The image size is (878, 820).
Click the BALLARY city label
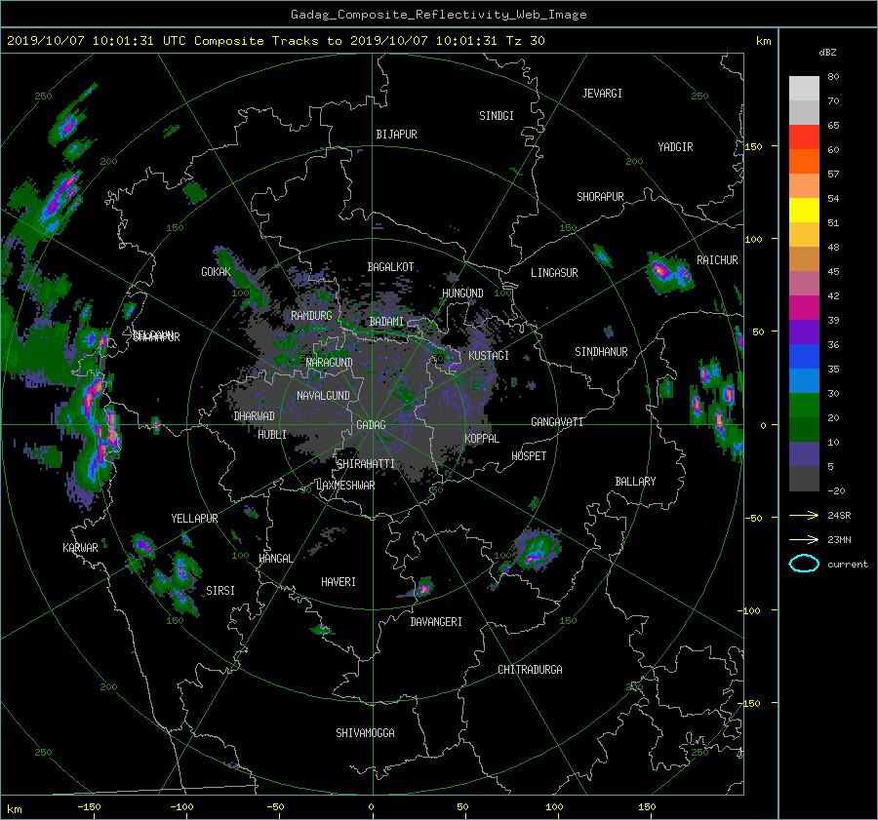[635, 482]
